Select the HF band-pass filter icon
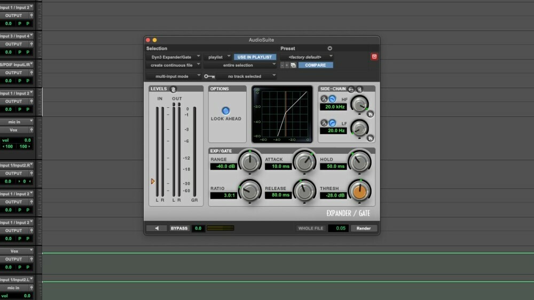 pos(324,99)
